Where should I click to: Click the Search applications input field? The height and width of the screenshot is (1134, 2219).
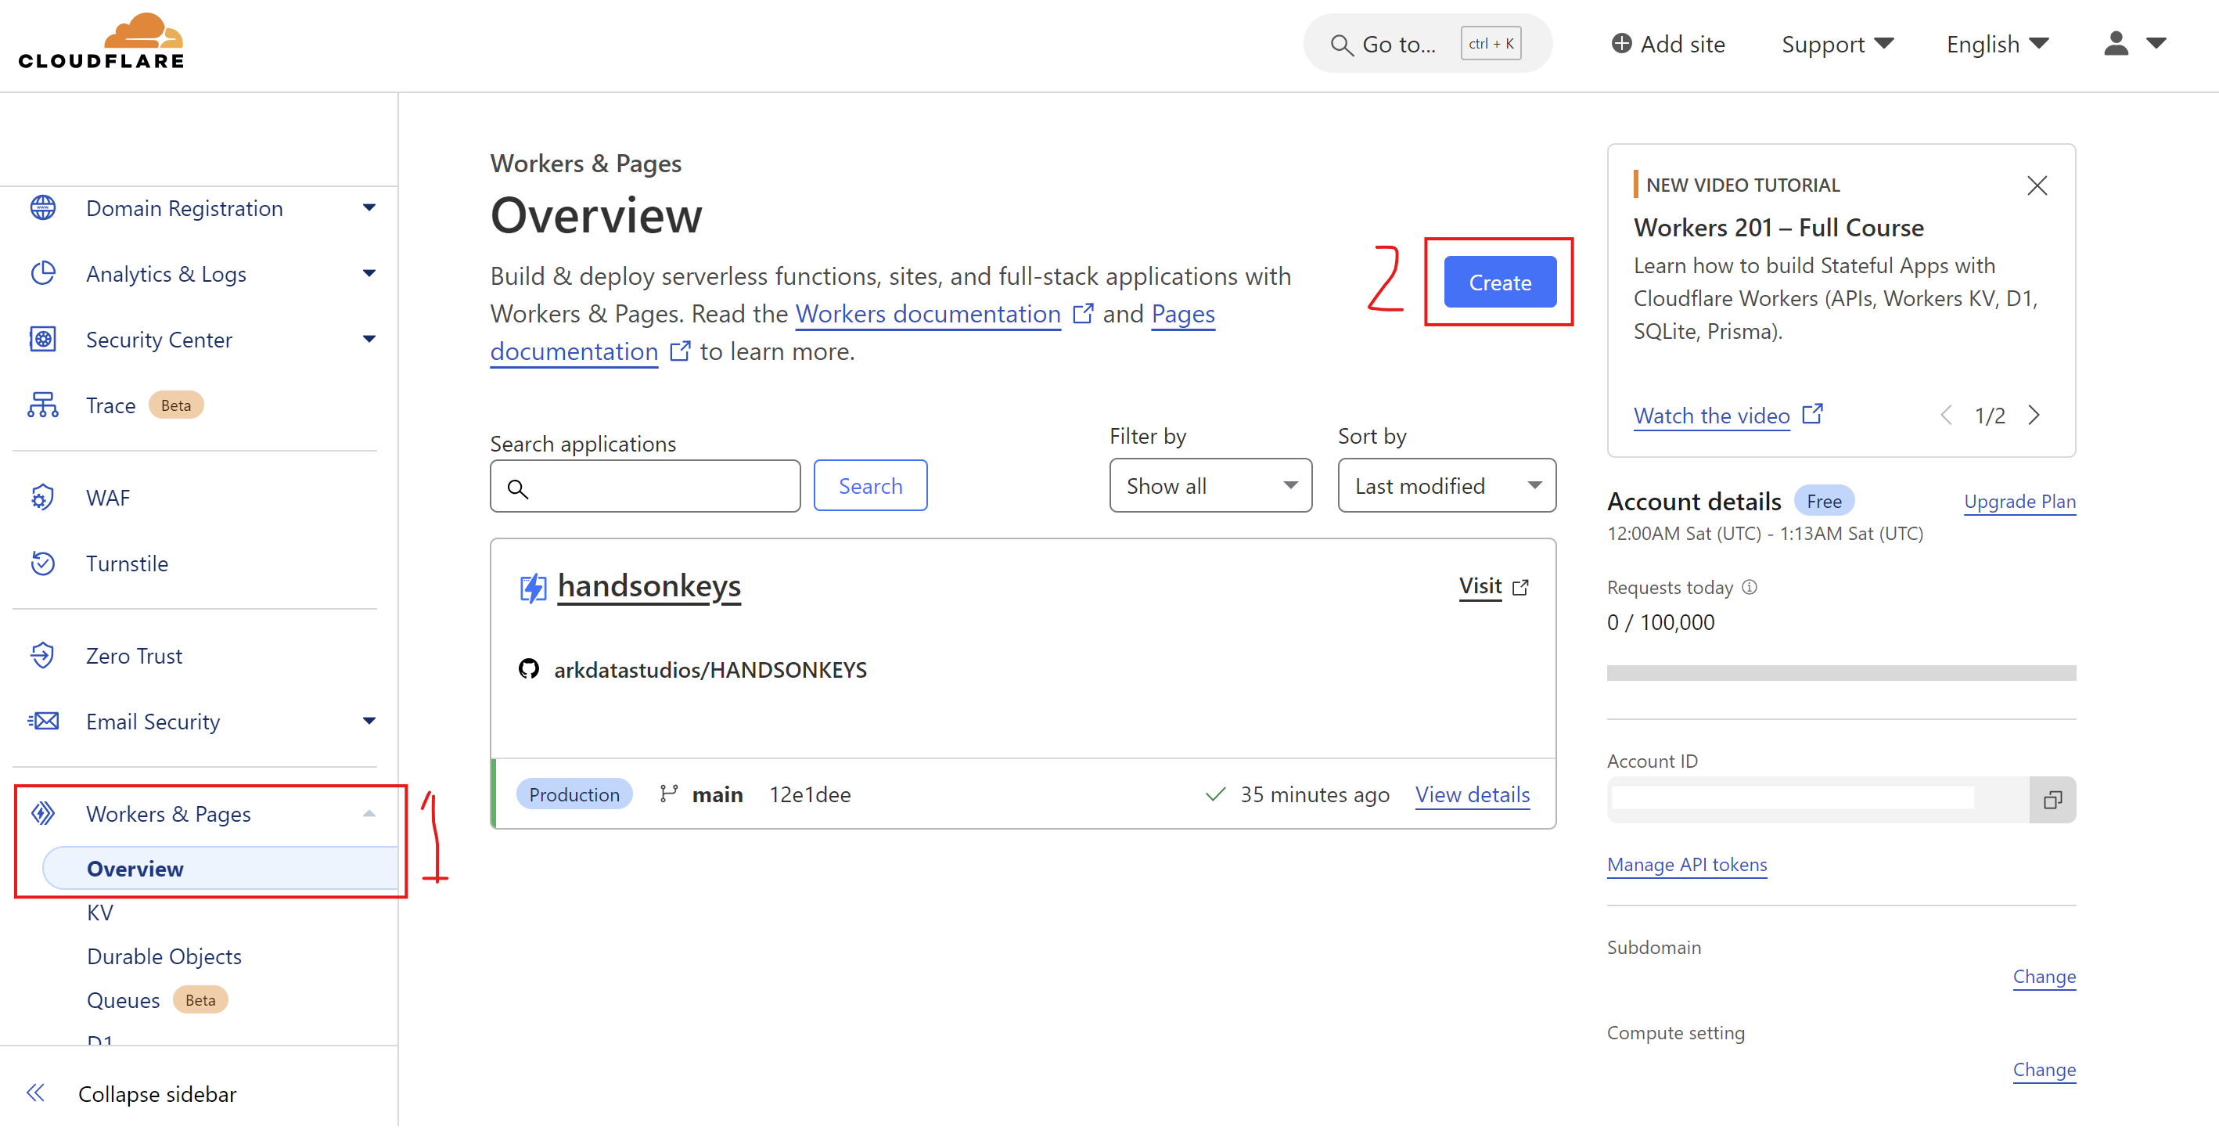(x=646, y=484)
